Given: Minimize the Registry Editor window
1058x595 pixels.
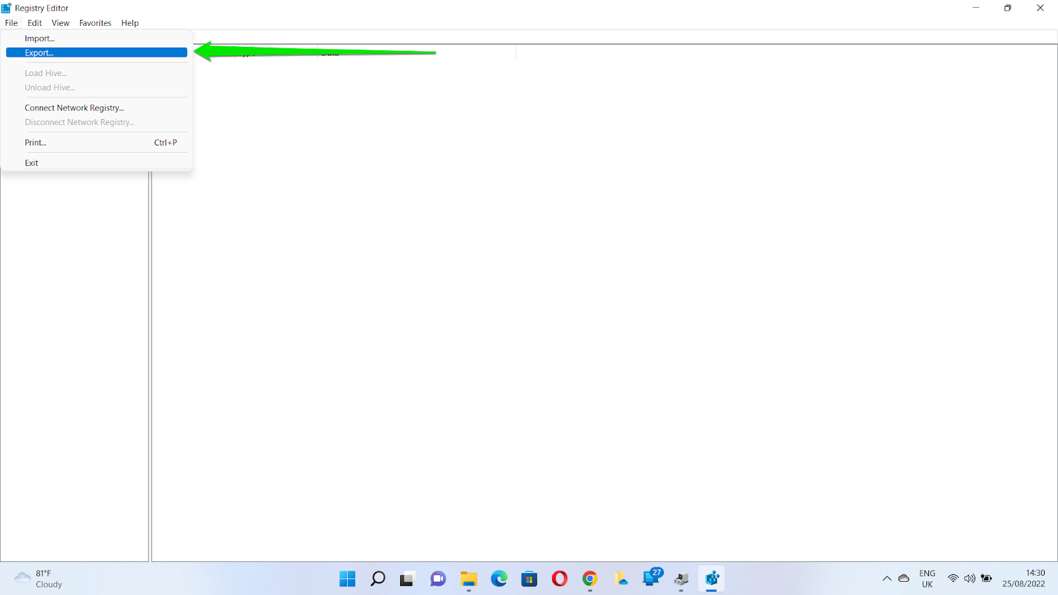Looking at the screenshot, I should tap(975, 8).
